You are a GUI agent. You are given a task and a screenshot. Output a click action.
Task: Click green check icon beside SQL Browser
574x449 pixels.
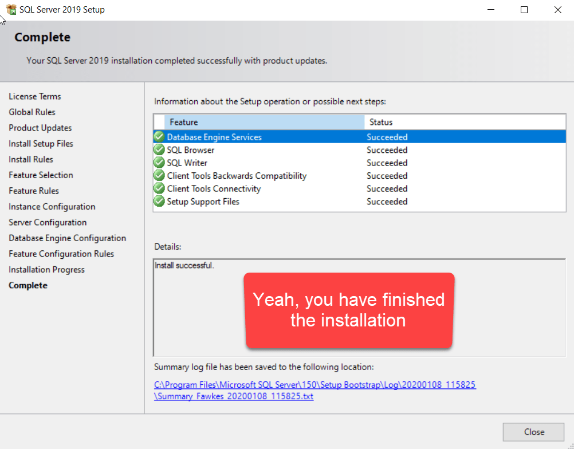159,149
